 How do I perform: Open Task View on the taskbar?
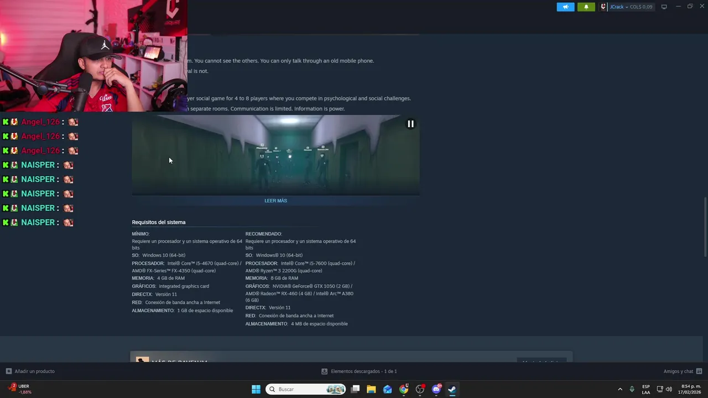coord(355,389)
